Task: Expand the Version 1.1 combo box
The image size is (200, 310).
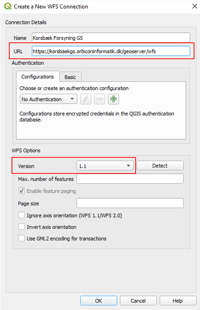Action: (x=105, y=166)
